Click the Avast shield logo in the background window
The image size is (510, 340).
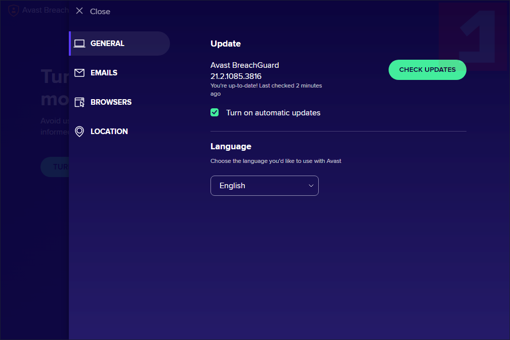click(x=13, y=11)
